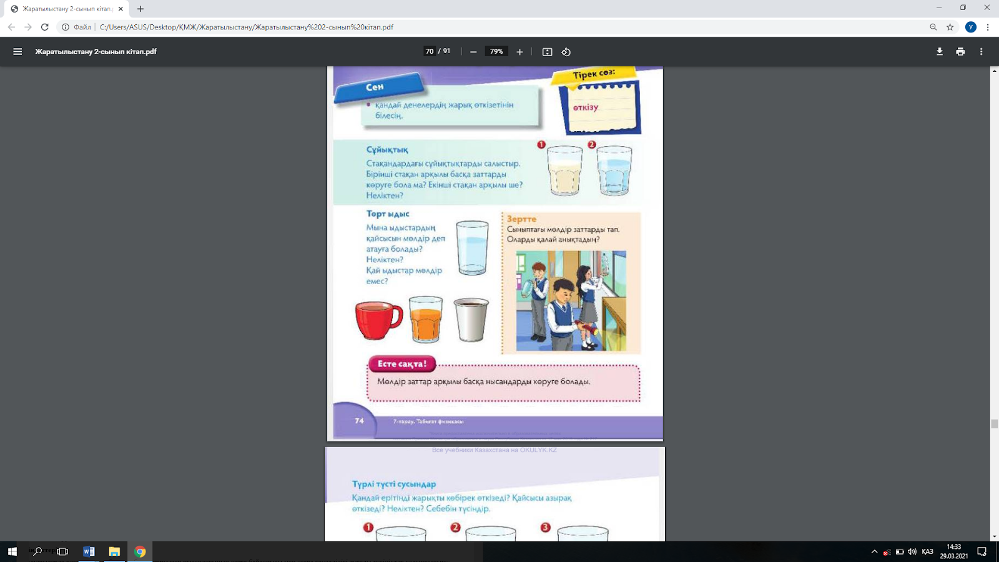
Task: Select the Жаратылыстану 2-сынып browser tab
Action: pyautogui.click(x=67, y=9)
